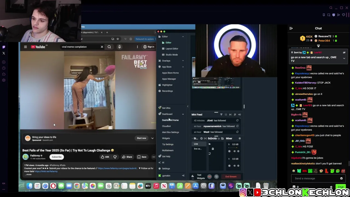350x197 pixels.
Task: Open YouTube three-dot settings menu
Action: pyautogui.click(x=137, y=47)
